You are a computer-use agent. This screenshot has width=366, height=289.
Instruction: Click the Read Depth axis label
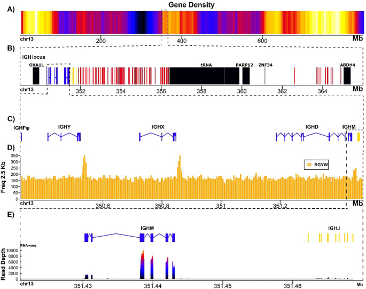(x=3, y=264)
